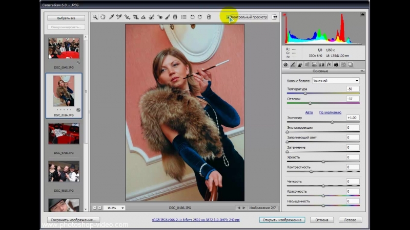The width and height of the screenshot is (410, 230).
Task: Click the sRGB workflow options link
Action: [x=197, y=220]
